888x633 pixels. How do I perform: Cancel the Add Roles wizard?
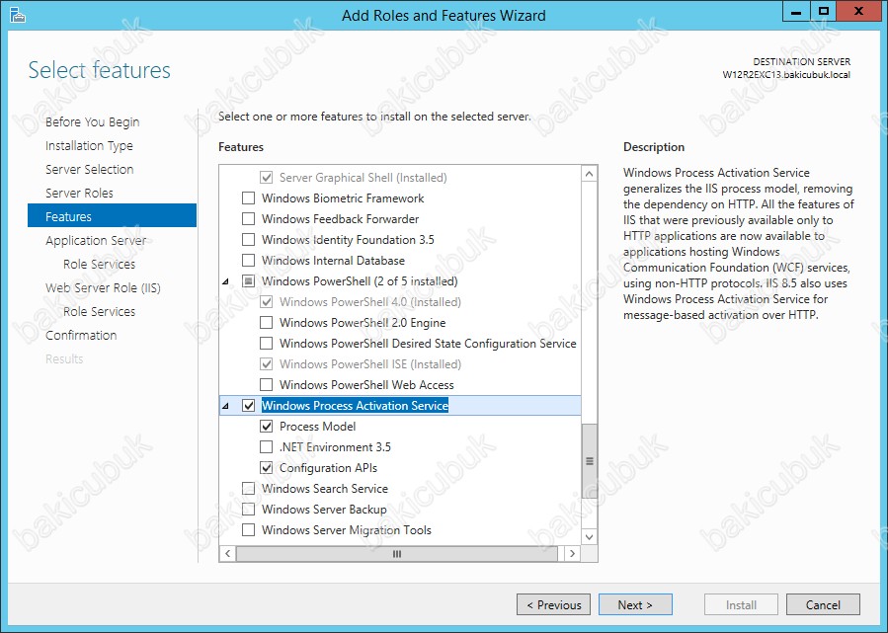823,604
